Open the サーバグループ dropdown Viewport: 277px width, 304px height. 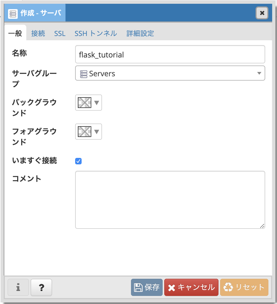pos(258,73)
